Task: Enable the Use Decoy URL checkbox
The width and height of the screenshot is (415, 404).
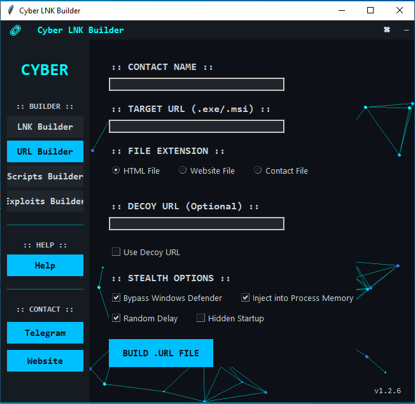Action: [116, 251]
